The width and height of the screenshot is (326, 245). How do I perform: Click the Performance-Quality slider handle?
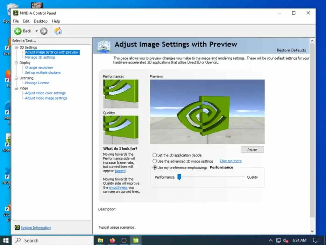(x=179, y=177)
